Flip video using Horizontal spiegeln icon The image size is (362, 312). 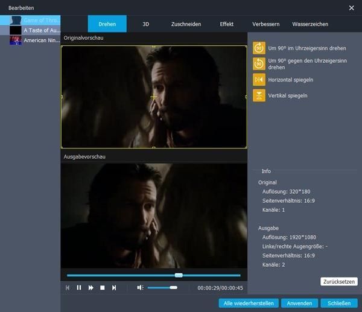pyautogui.click(x=259, y=80)
